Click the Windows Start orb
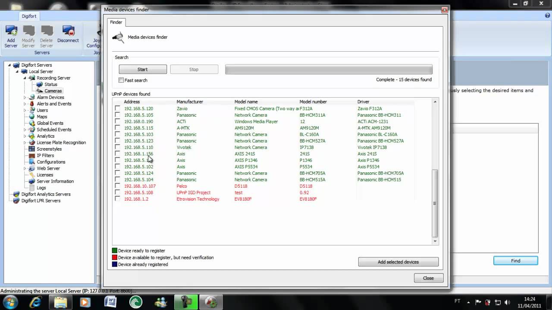Viewport: 552px width, 310px height. [x=10, y=302]
